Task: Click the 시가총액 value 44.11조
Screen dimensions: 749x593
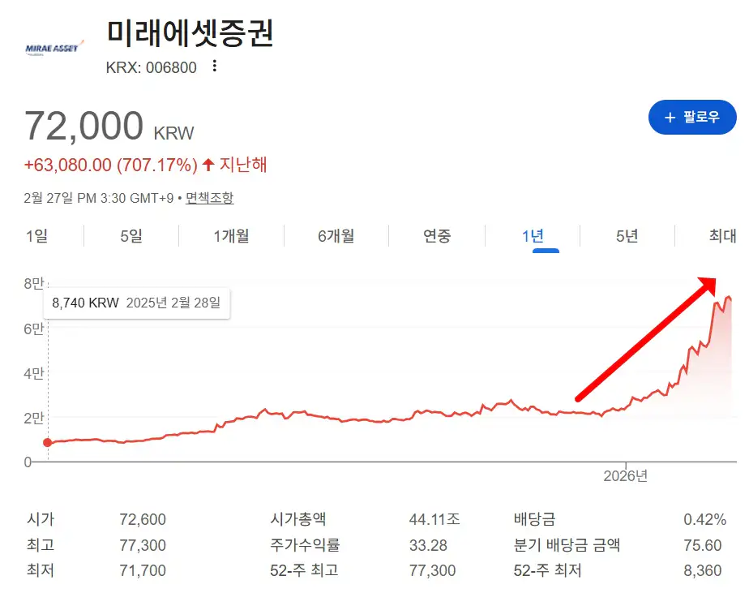Action: [434, 519]
